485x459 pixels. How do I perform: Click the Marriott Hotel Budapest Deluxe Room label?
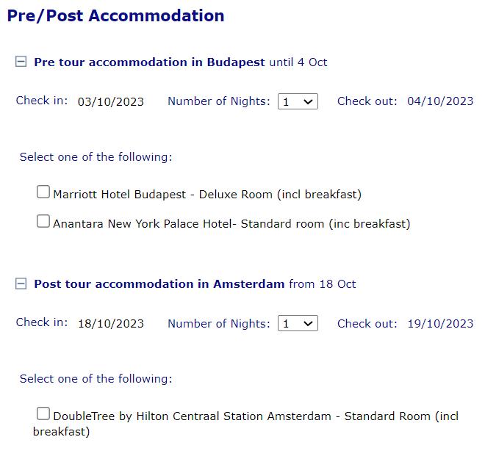[207, 195]
